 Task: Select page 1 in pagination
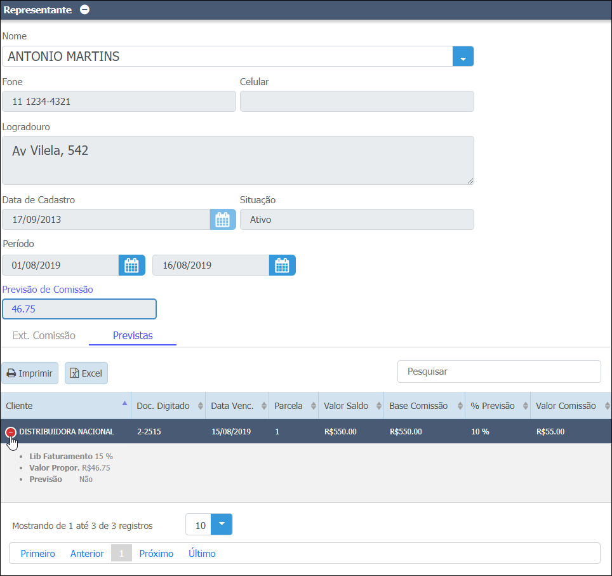tap(121, 553)
